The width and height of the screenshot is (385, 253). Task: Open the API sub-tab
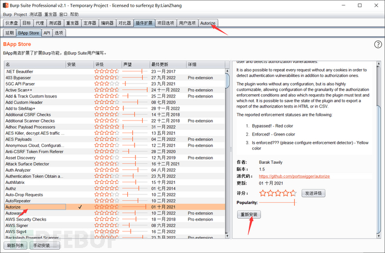(x=47, y=33)
